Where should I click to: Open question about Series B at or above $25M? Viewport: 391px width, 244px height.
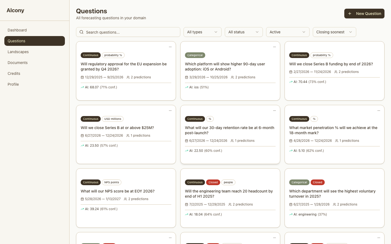coord(117,128)
